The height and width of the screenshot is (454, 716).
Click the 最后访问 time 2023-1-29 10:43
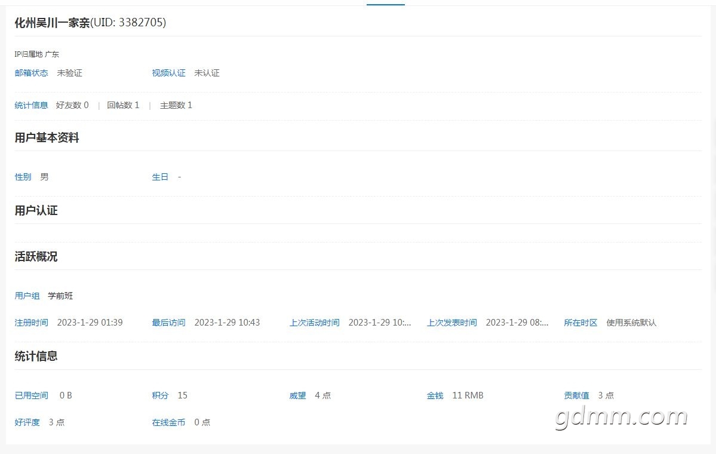click(x=227, y=323)
